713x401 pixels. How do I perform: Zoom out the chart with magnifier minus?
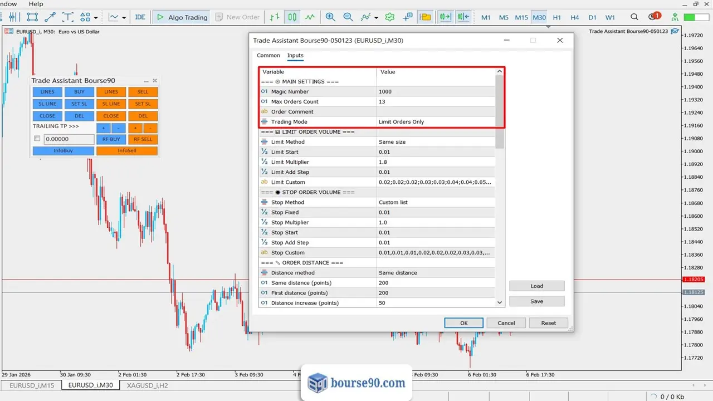[x=348, y=17]
